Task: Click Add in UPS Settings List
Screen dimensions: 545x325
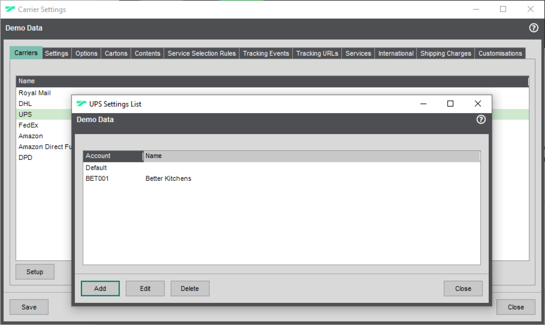Action: click(x=100, y=288)
